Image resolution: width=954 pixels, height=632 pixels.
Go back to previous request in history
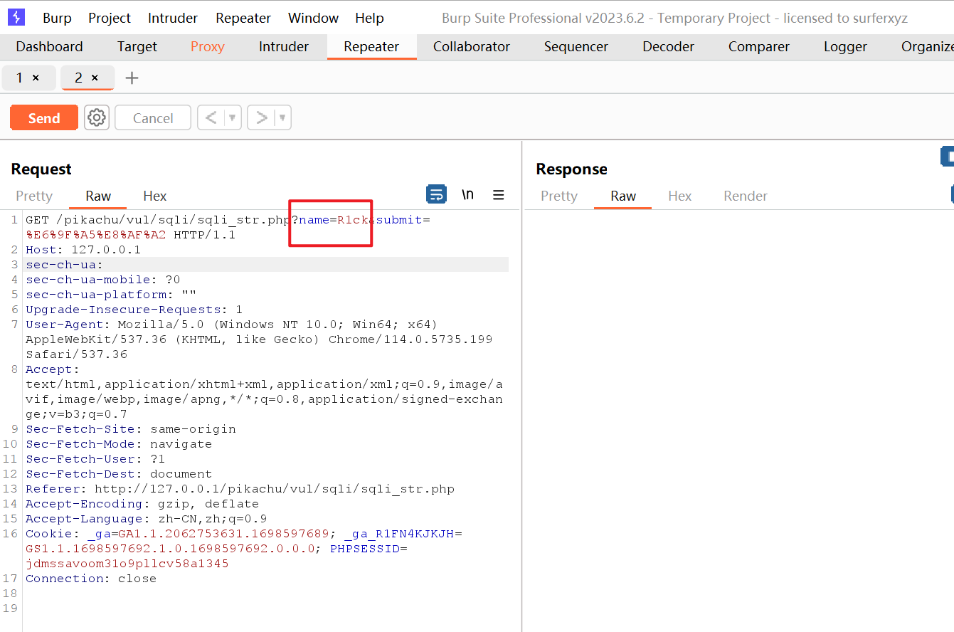[211, 117]
